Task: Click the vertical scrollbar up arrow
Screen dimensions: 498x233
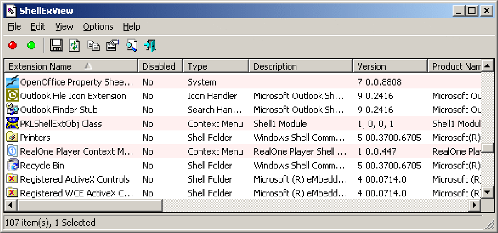Action: 487,66
